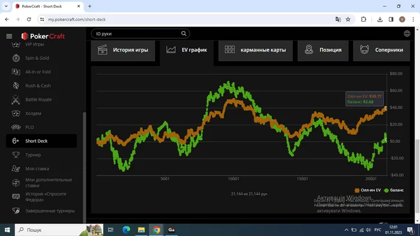Open Холдем text link
The height and width of the screenshot is (236, 420).
pyautogui.click(x=33, y=113)
